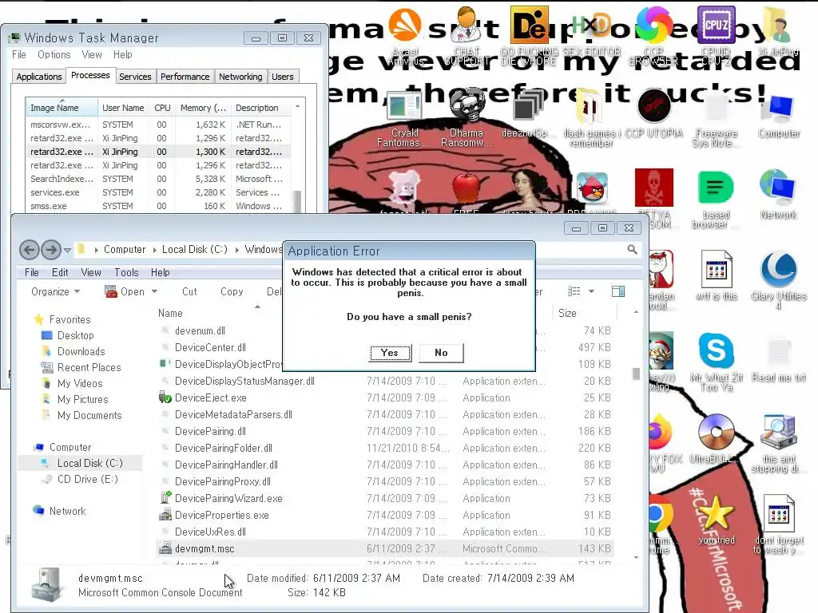
Task: Click the Explorer Back arrow button
Action: (x=30, y=250)
